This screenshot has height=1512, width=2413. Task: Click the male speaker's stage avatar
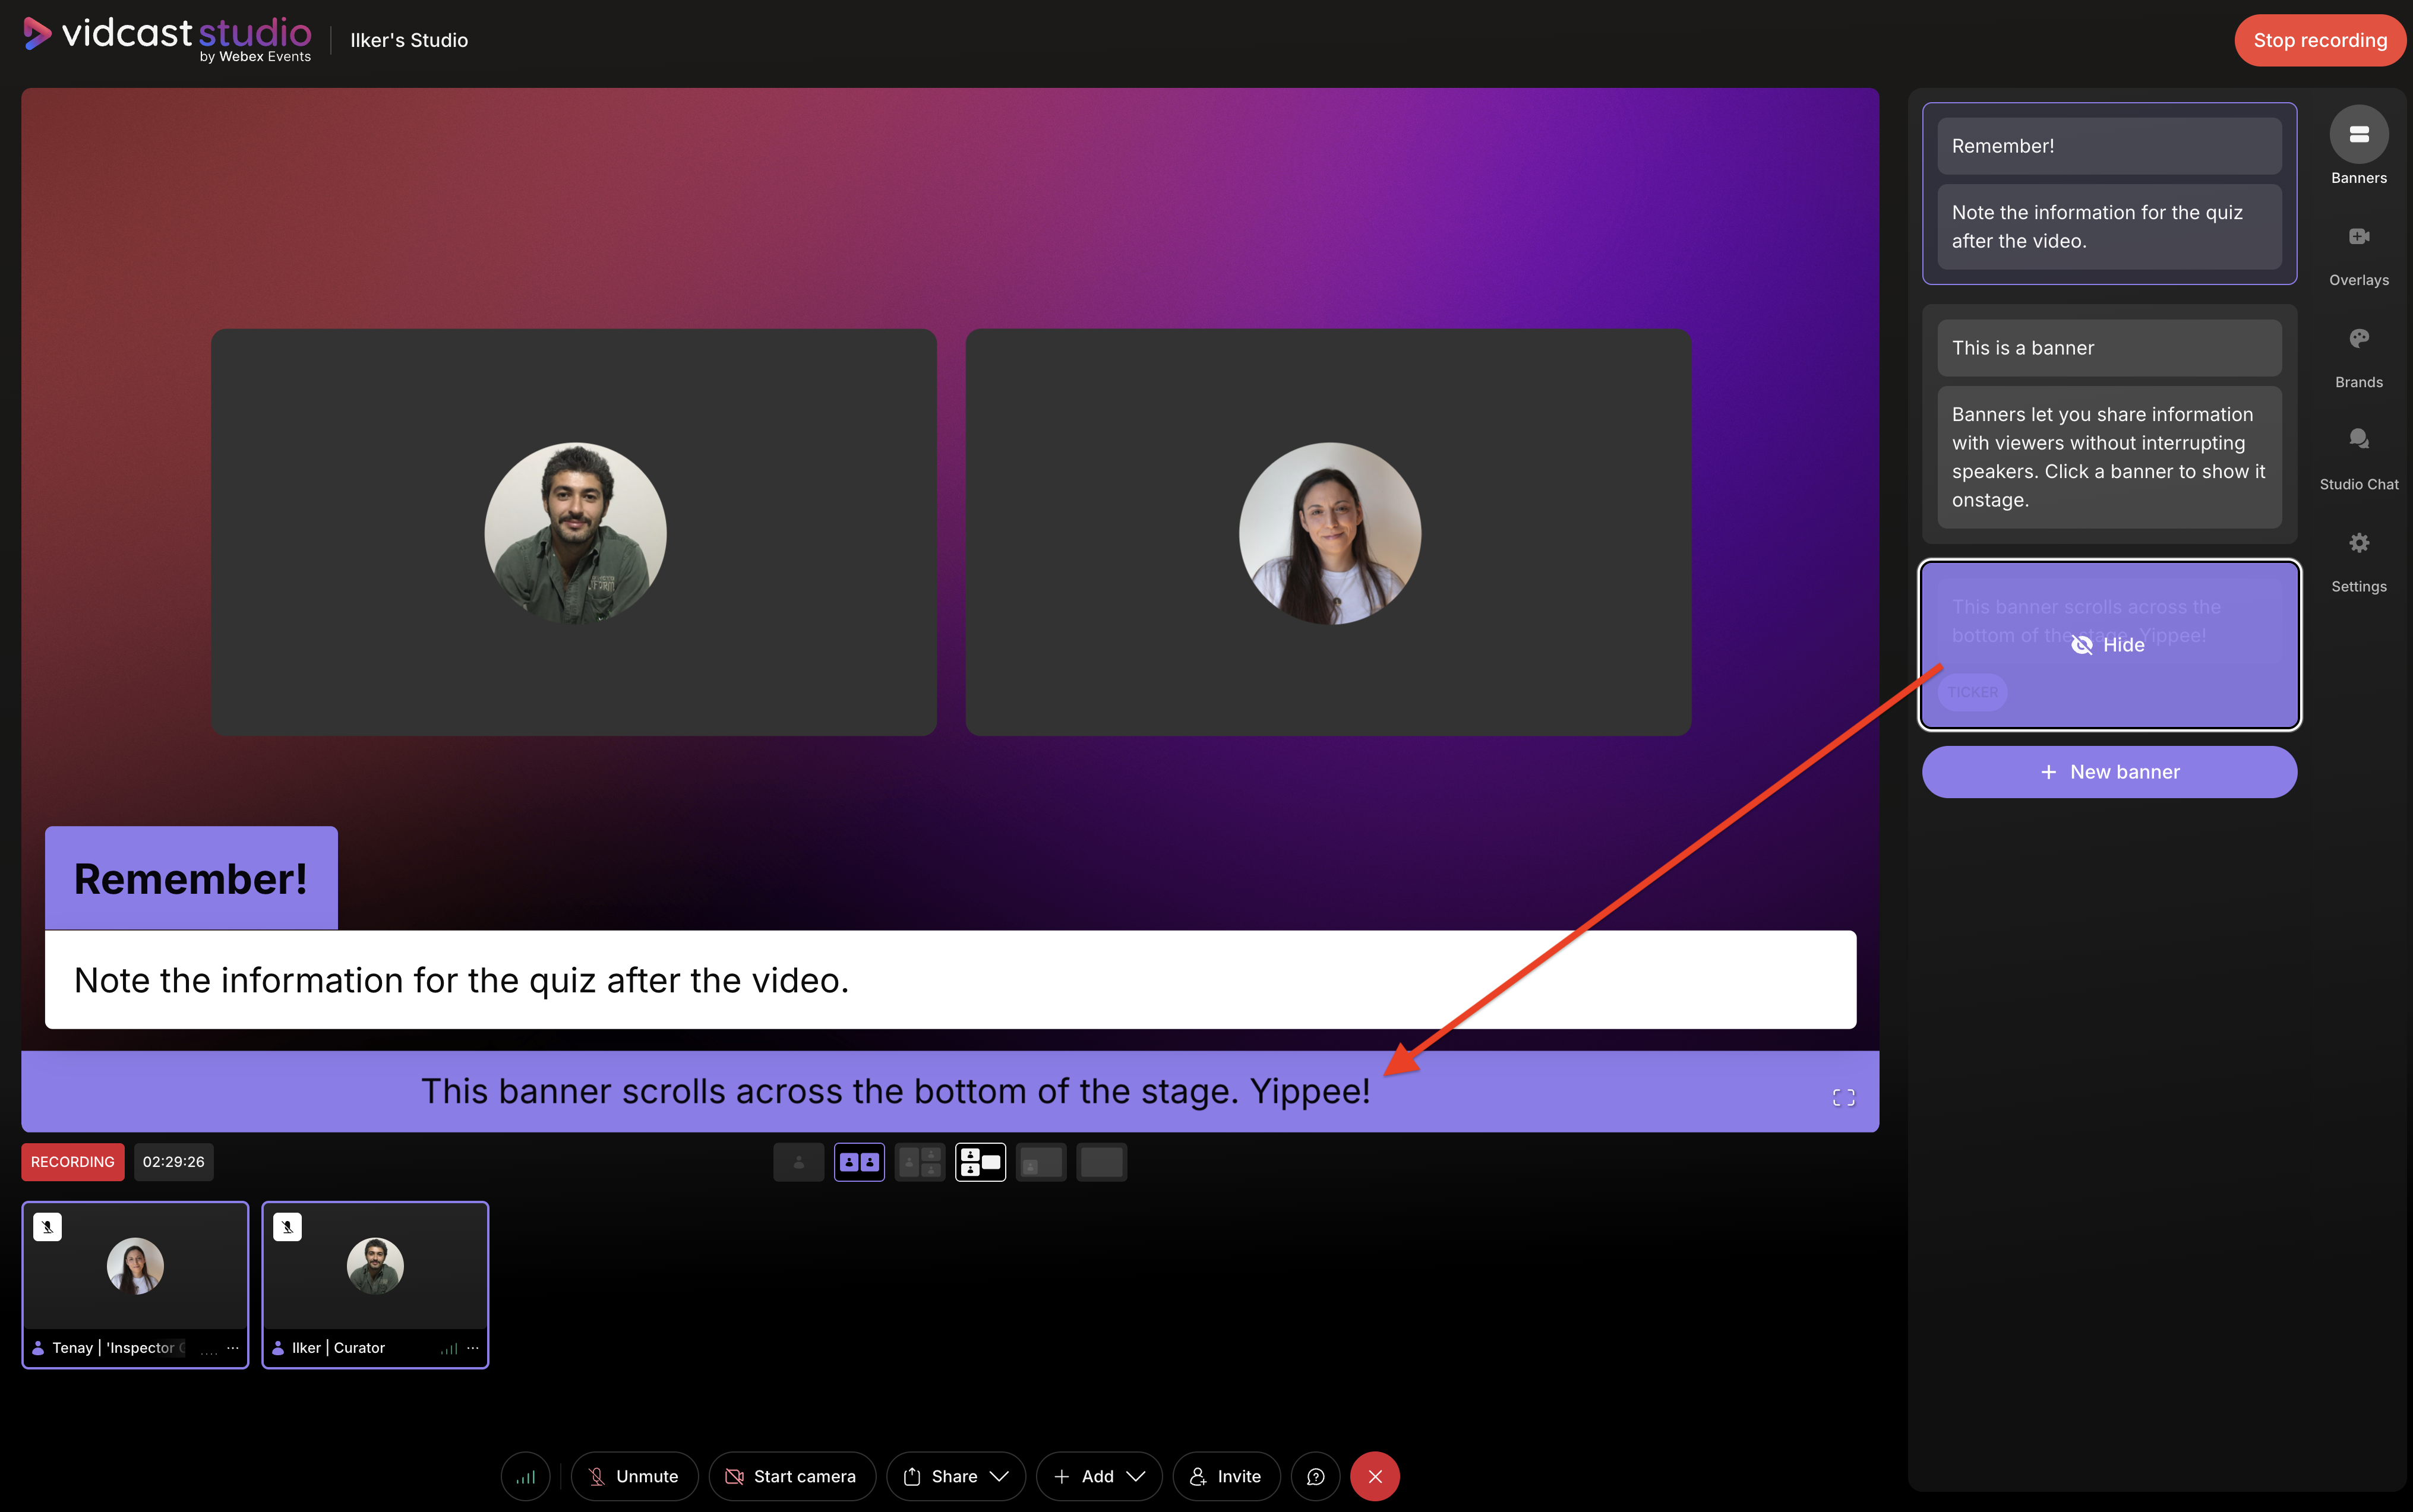575,533
